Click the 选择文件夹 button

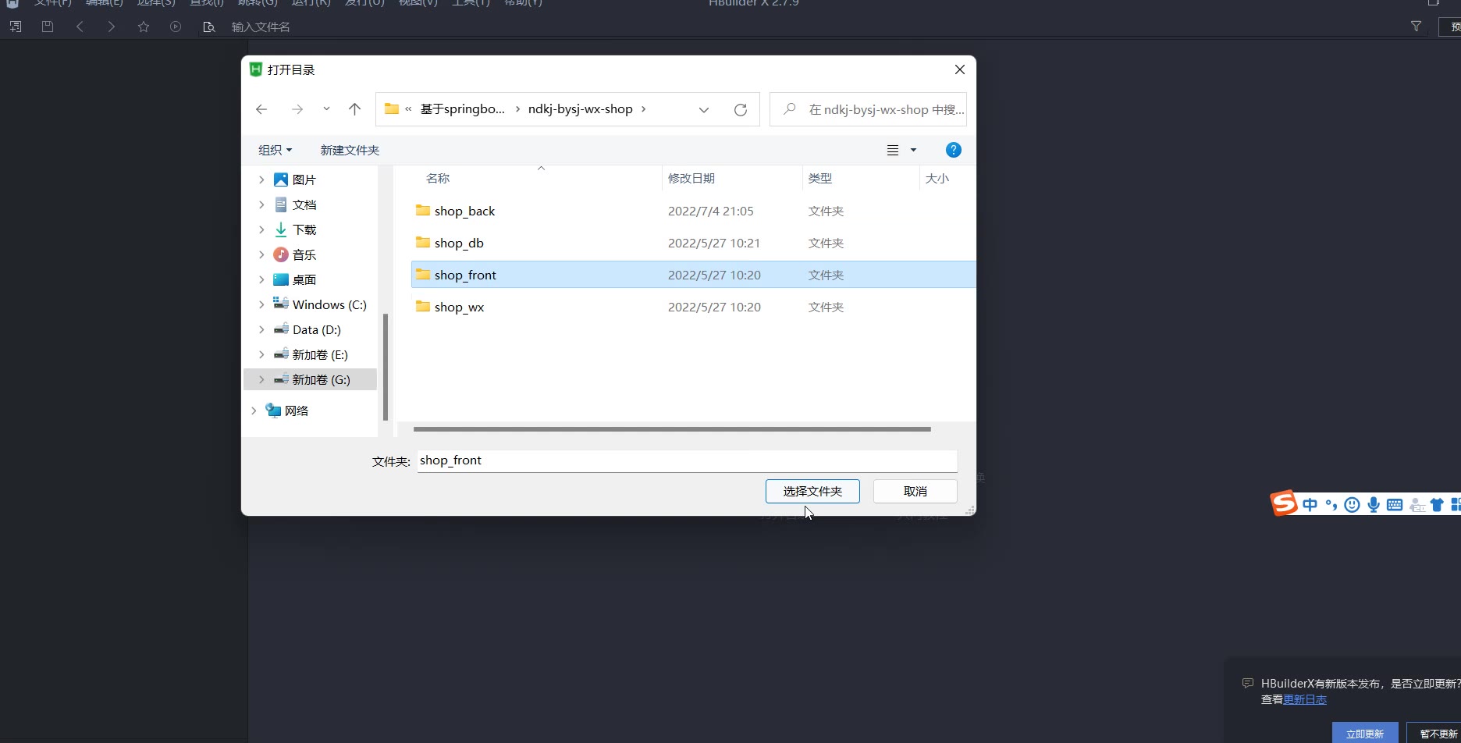coord(812,491)
